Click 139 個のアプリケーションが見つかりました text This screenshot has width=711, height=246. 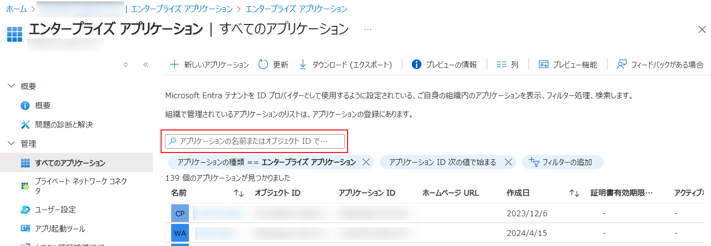tap(228, 178)
